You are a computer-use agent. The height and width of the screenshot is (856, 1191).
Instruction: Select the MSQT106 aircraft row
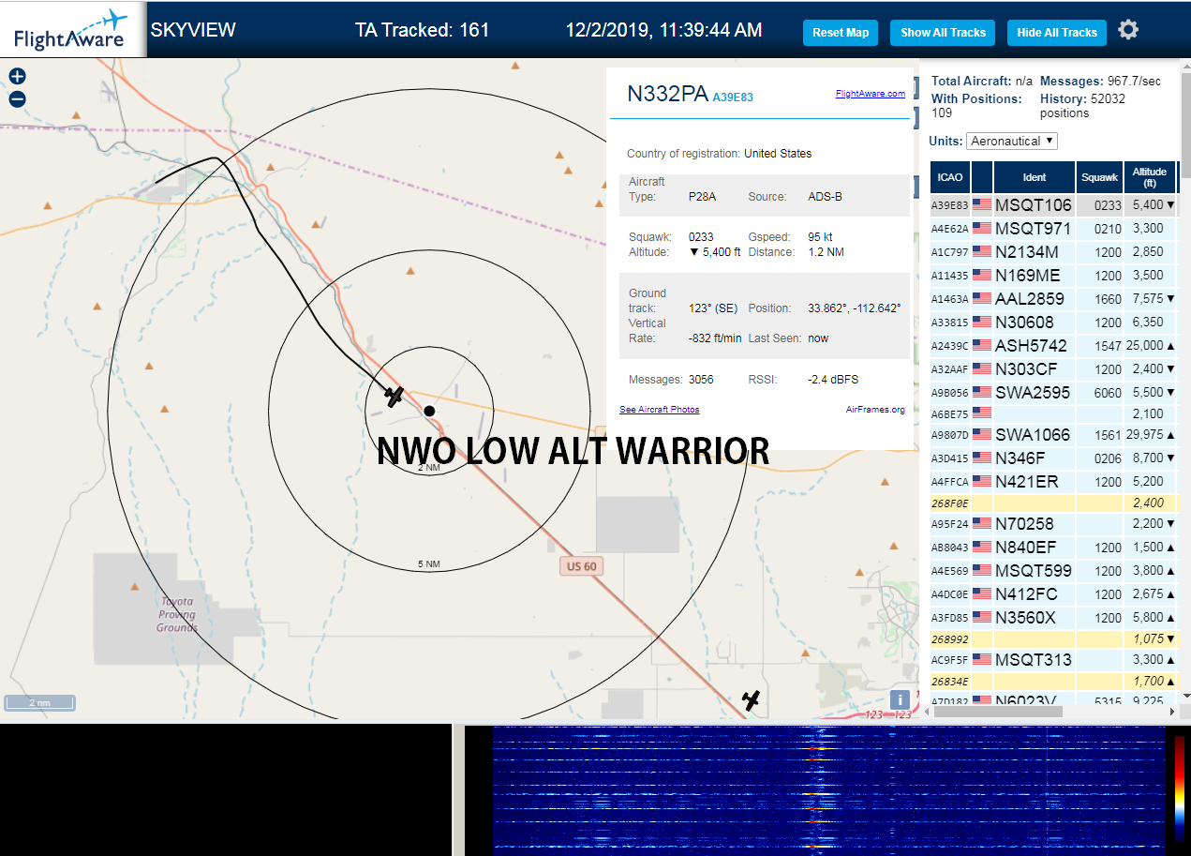tap(1054, 205)
